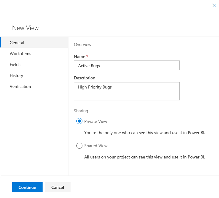Click the Name input field

tap(127, 65)
